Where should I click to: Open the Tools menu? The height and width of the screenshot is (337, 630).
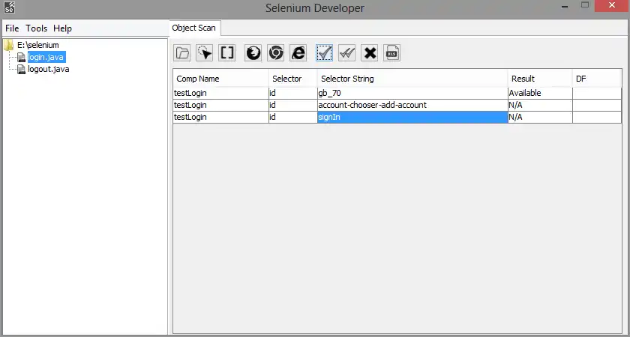(x=37, y=28)
